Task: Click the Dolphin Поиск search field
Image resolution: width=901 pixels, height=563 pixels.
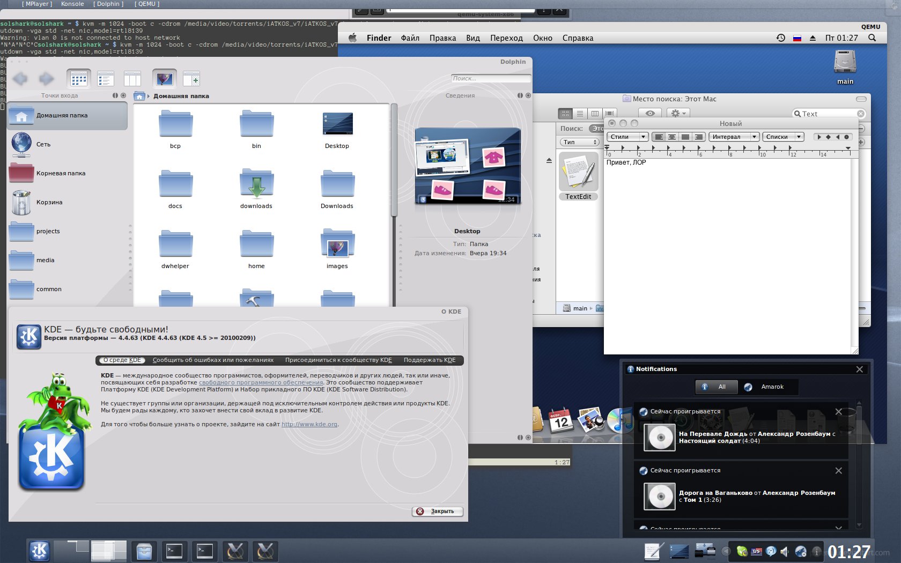Action: point(491,78)
